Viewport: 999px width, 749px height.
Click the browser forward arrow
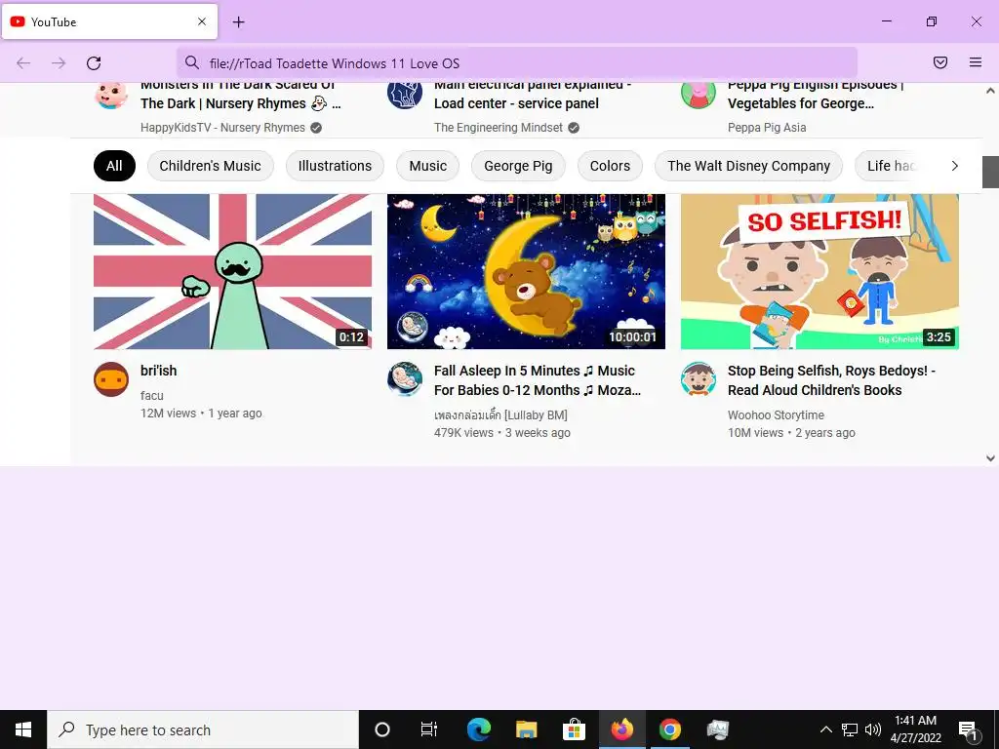coord(59,63)
